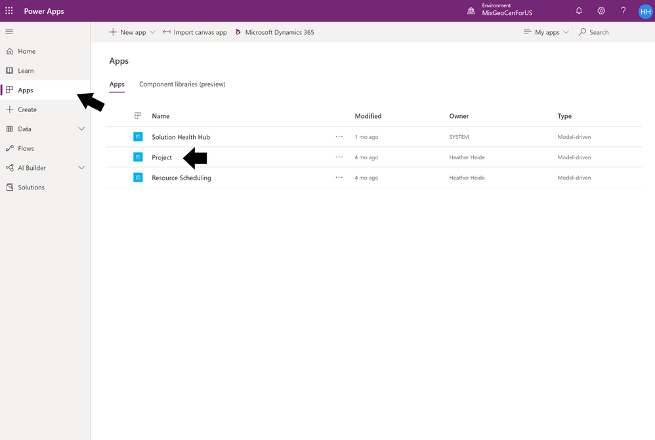Open the settings gear icon

[601, 11]
